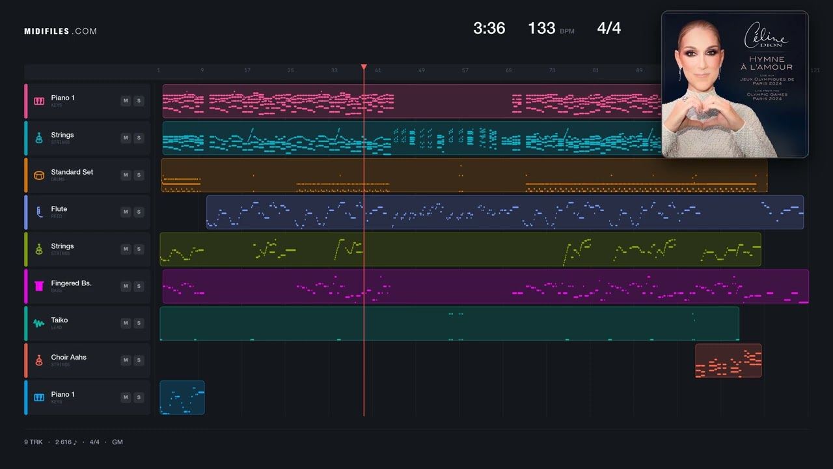Click the 4/4 time signature in the header
Screen dimensions: 833x469
[609, 28]
